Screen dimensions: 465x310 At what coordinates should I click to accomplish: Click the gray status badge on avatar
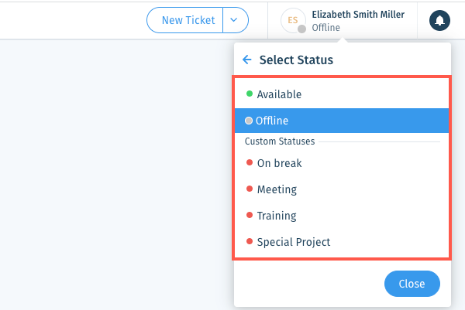tap(301, 29)
